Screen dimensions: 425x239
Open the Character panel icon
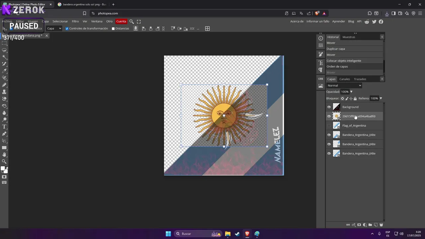point(320,63)
